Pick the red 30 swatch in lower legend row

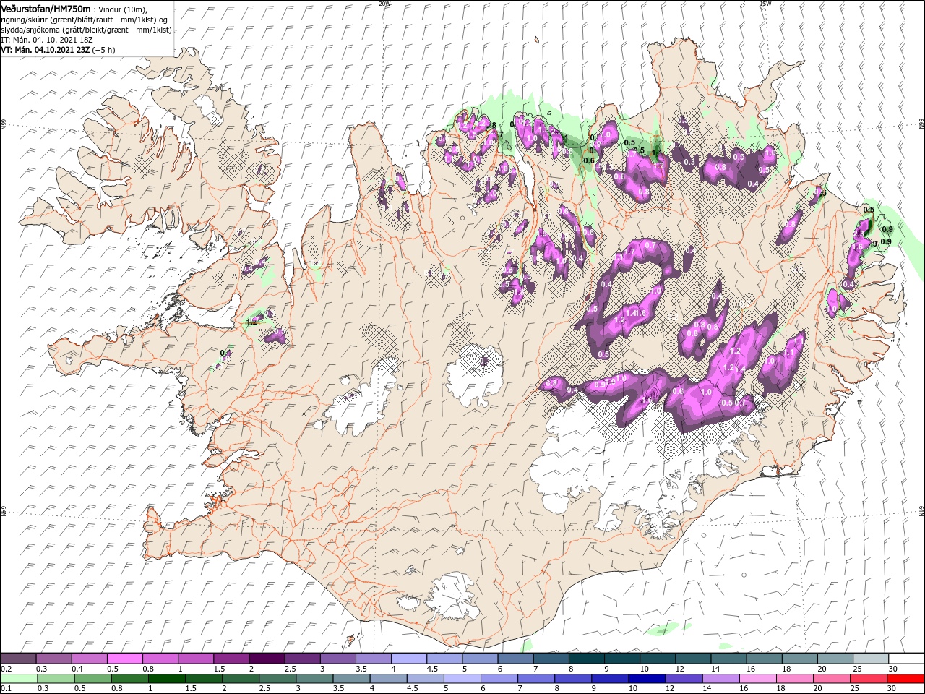[x=905, y=679]
